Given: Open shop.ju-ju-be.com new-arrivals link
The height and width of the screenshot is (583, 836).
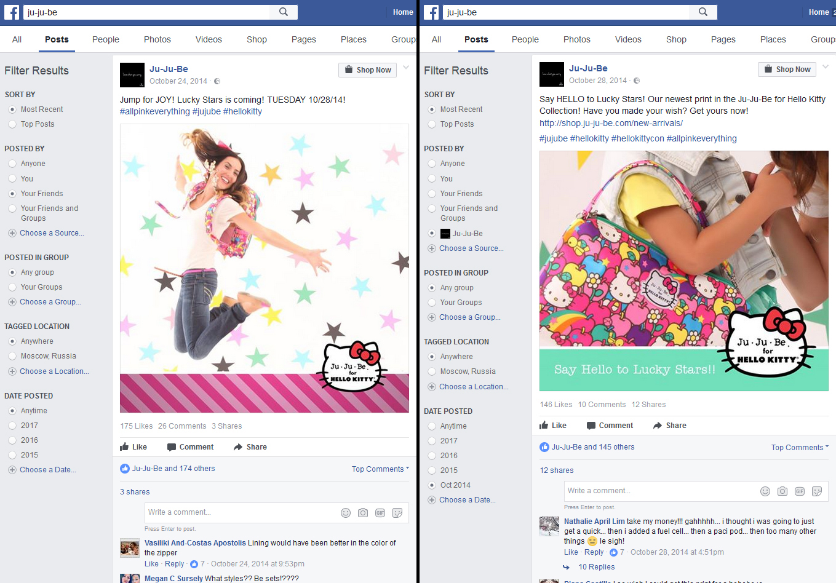Looking at the screenshot, I should [x=611, y=123].
